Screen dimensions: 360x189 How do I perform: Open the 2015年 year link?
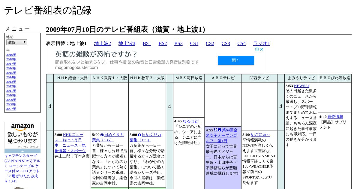coord(11,73)
